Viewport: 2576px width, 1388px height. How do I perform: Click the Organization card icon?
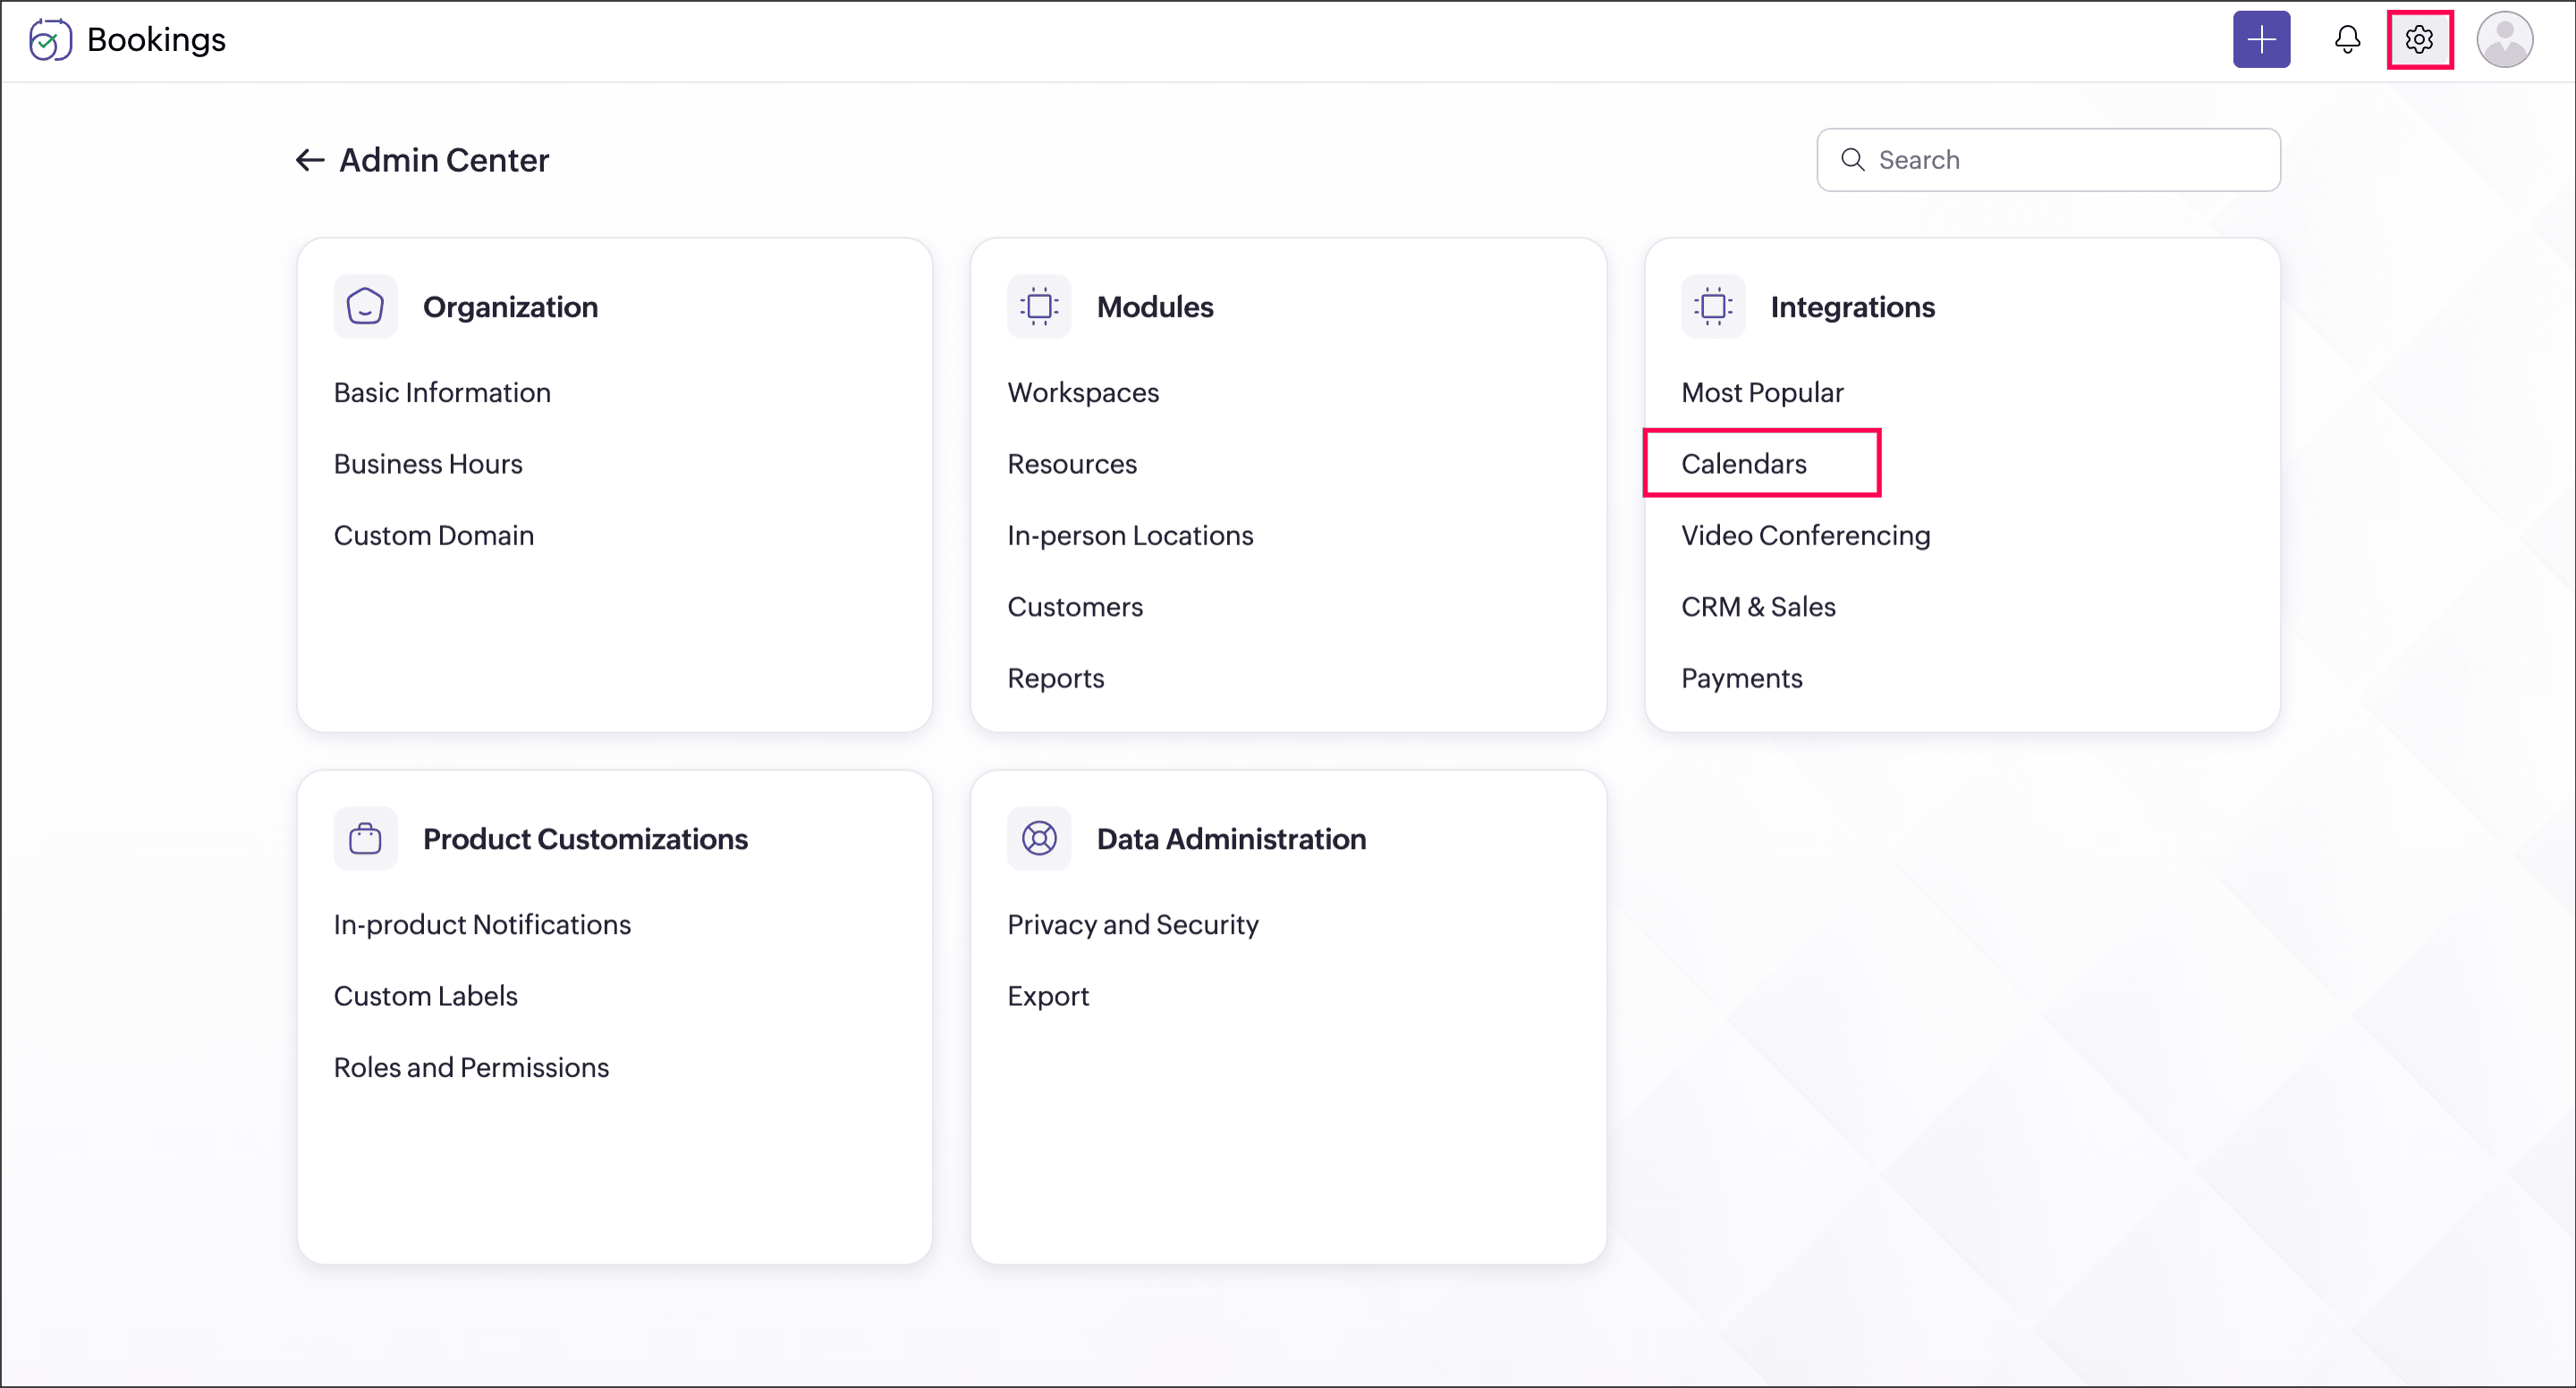pyautogui.click(x=365, y=307)
